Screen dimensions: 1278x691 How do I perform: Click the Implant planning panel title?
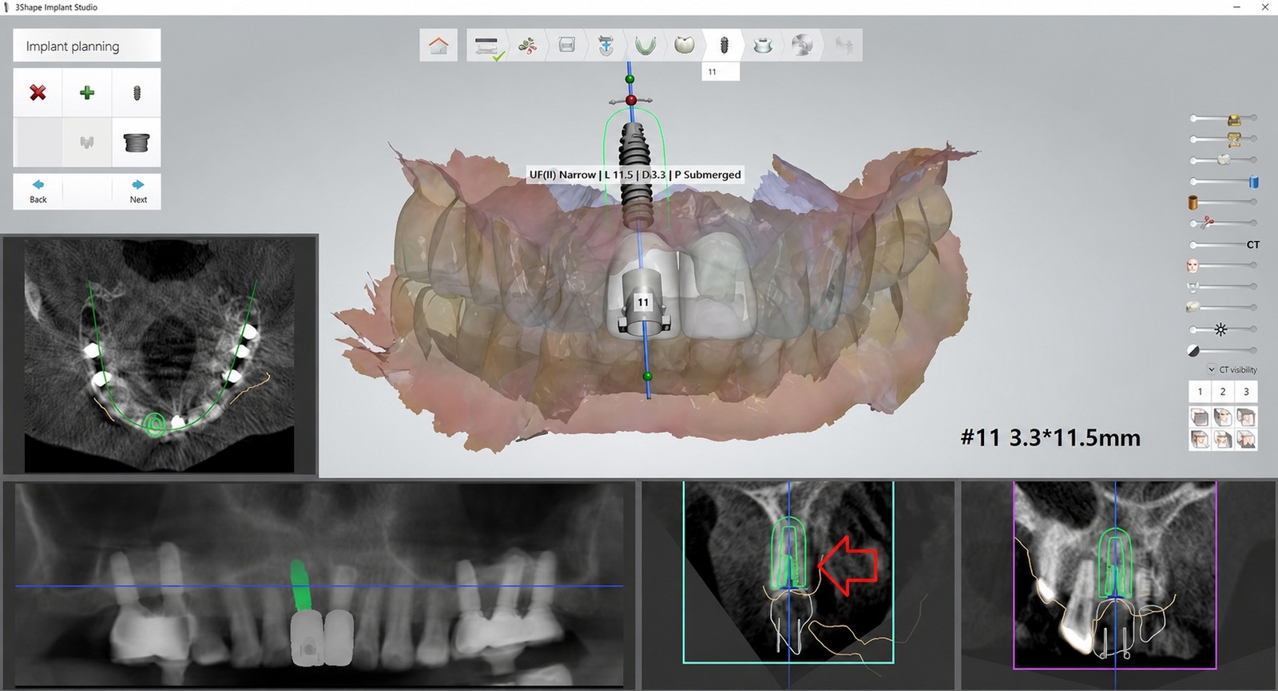(x=87, y=45)
